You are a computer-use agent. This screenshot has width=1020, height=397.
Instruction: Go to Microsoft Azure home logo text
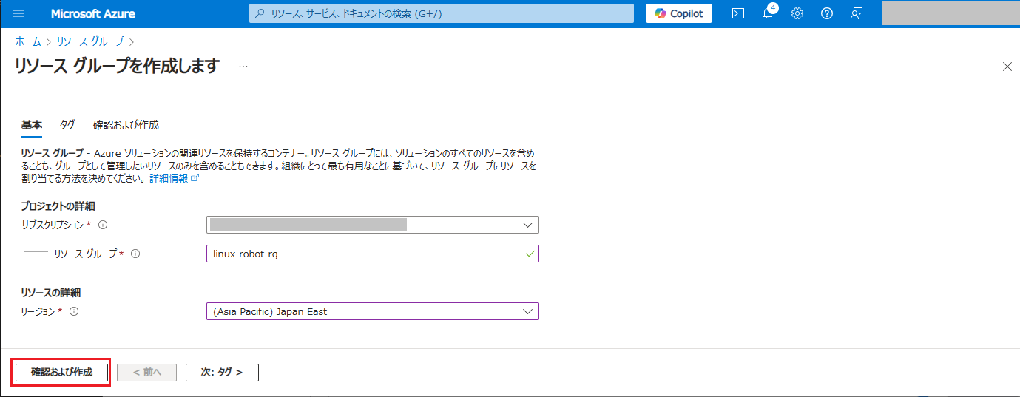coord(93,14)
